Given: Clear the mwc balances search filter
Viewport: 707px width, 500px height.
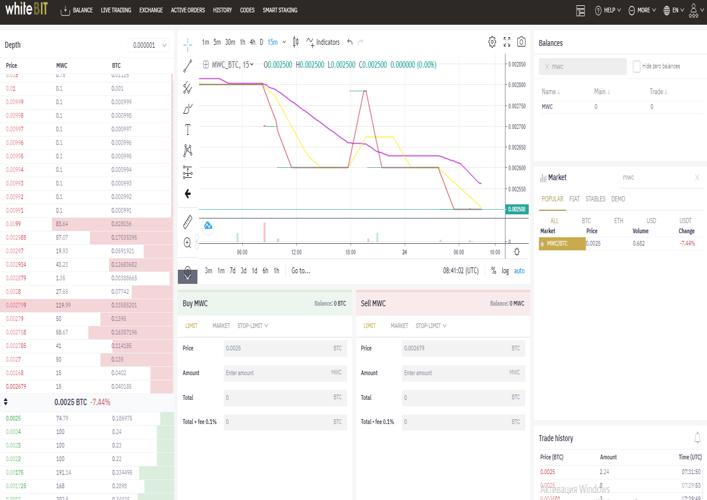Looking at the screenshot, I should click(547, 67).
